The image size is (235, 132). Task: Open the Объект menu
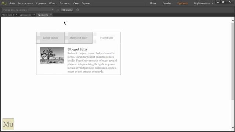[53, 3]
